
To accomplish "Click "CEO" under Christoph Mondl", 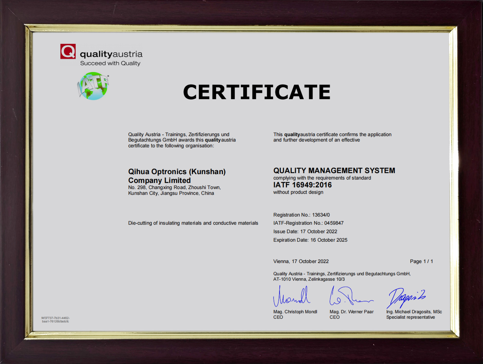I will pos(278,317).
